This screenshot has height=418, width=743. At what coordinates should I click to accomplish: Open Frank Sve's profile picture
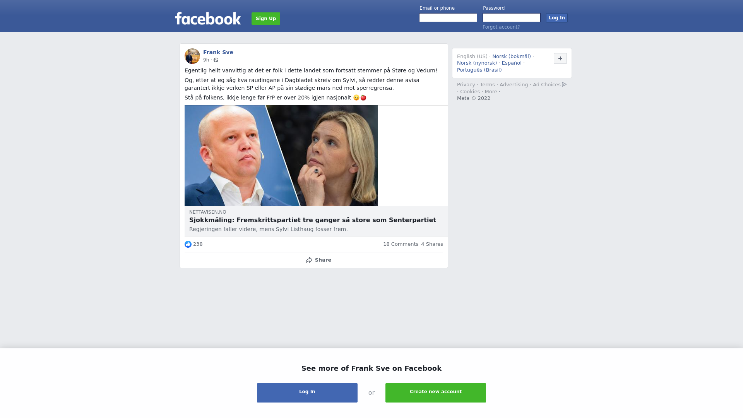pos(192,56)
